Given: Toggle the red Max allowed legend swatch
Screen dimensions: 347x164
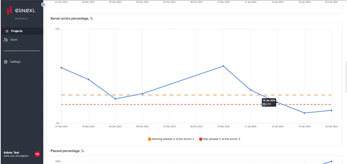Looking at the screenshot, I should 201,139.
